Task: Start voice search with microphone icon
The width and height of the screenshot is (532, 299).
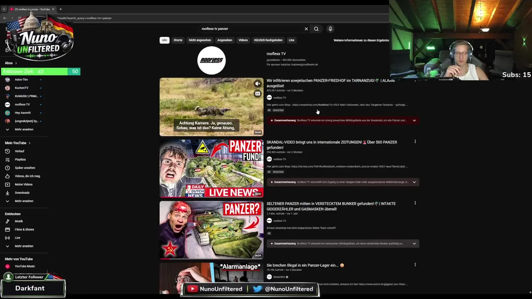Action: tap(330, 29)
